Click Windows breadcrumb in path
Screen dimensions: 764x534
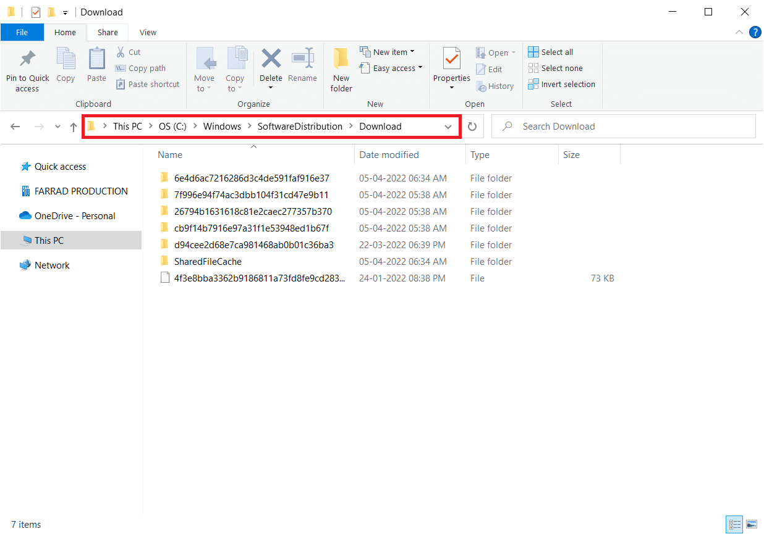click(222, 127)
